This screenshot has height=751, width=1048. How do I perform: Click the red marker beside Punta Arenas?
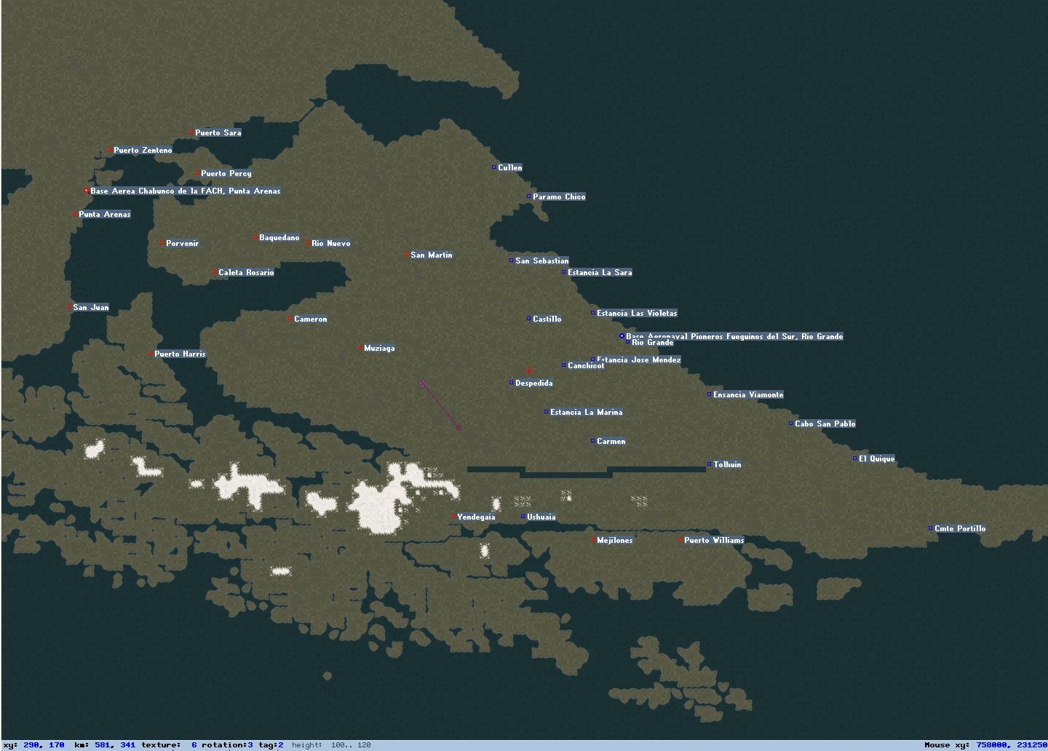click(x=75, y=214)
